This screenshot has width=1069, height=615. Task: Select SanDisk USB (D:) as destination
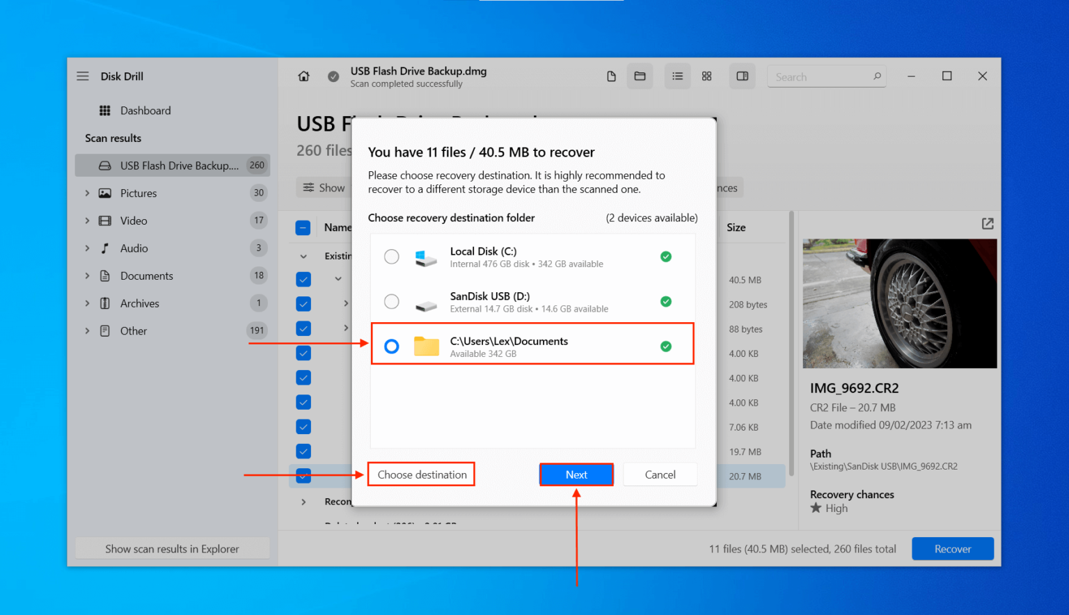coord(391,301)
